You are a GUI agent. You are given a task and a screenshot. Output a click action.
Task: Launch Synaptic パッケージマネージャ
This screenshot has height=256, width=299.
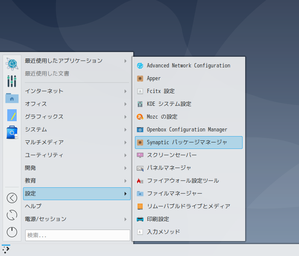(x=189, y=143)
